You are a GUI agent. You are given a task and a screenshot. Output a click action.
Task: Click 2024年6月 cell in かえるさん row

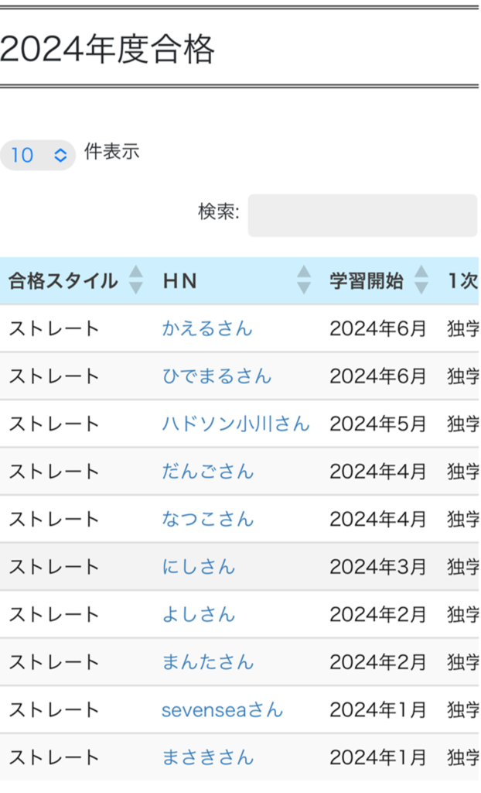377,328
